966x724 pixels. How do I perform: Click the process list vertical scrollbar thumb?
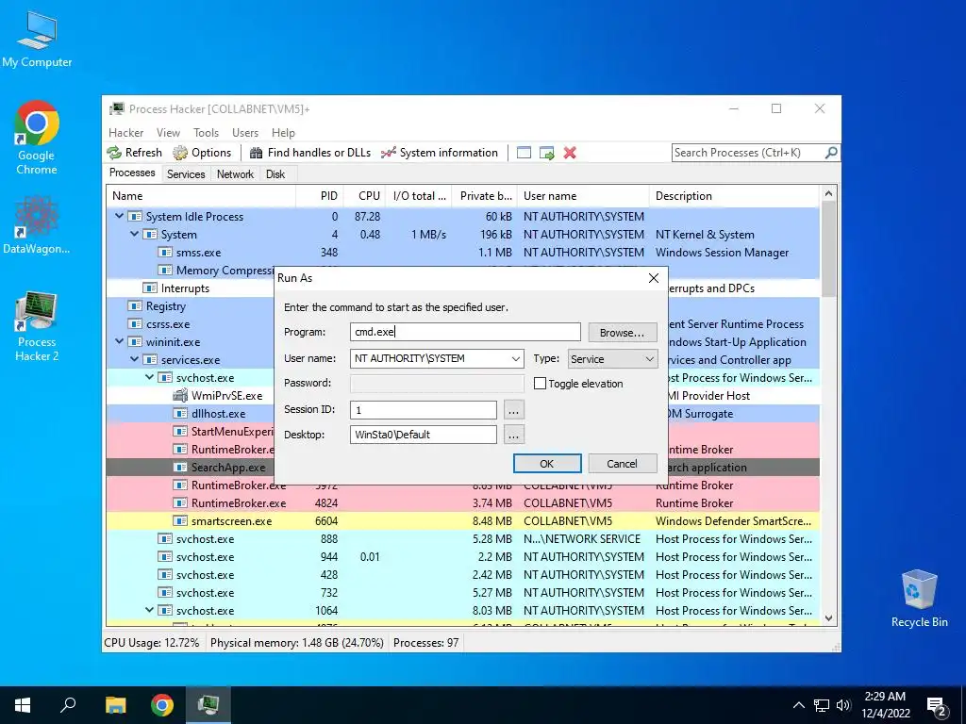828,249
